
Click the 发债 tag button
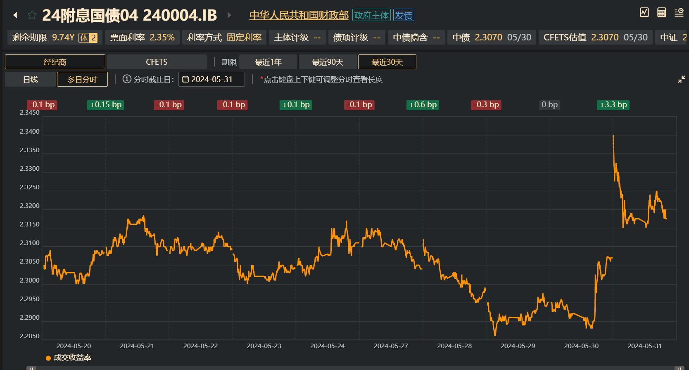pyautogui.click(x=403, y=15)
